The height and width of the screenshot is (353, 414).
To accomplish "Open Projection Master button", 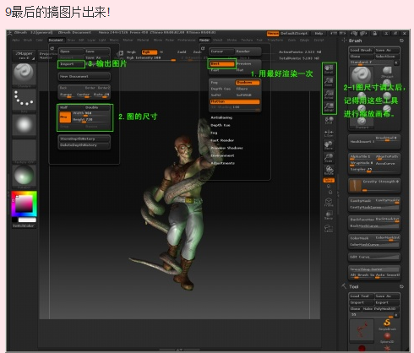I will pyautogui.click(x=46, y=56).
